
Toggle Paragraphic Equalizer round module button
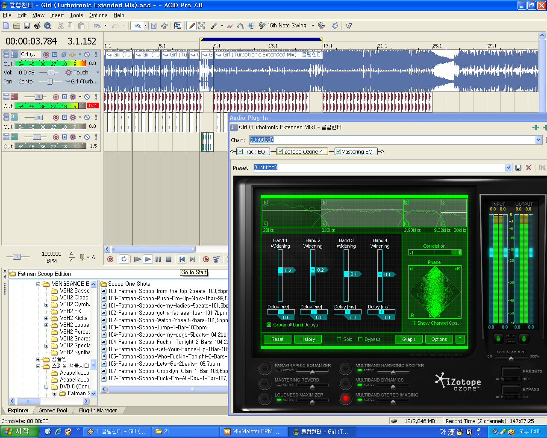click(265, 368)
